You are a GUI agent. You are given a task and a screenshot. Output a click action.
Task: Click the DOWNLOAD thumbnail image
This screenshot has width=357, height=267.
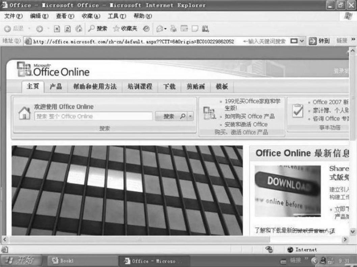tap(288, 191)
